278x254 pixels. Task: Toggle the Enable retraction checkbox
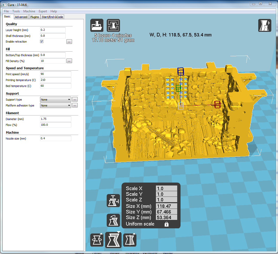[42, 42]
